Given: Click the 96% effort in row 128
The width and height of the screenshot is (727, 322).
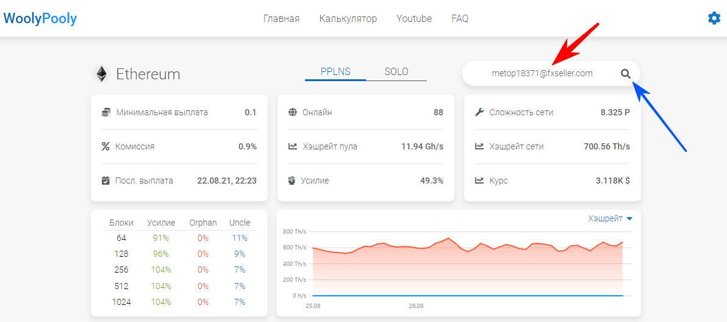Looking at the screenshot, I should (x=161, y=254).
